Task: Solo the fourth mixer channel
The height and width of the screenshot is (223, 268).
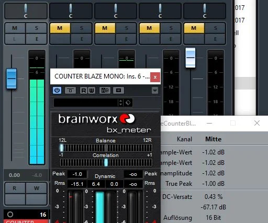Action: 171,28
